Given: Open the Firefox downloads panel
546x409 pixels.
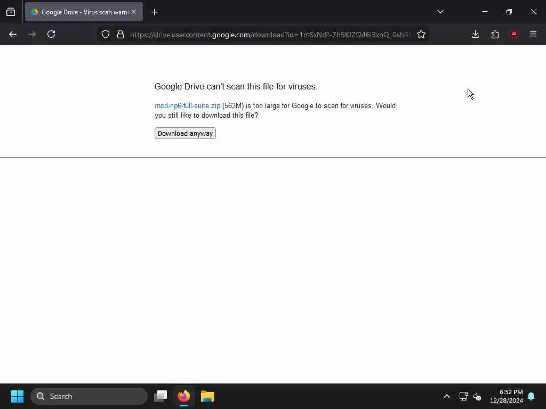Looking at the screenshot, I should pyautogui.click(x=475, y=34).
